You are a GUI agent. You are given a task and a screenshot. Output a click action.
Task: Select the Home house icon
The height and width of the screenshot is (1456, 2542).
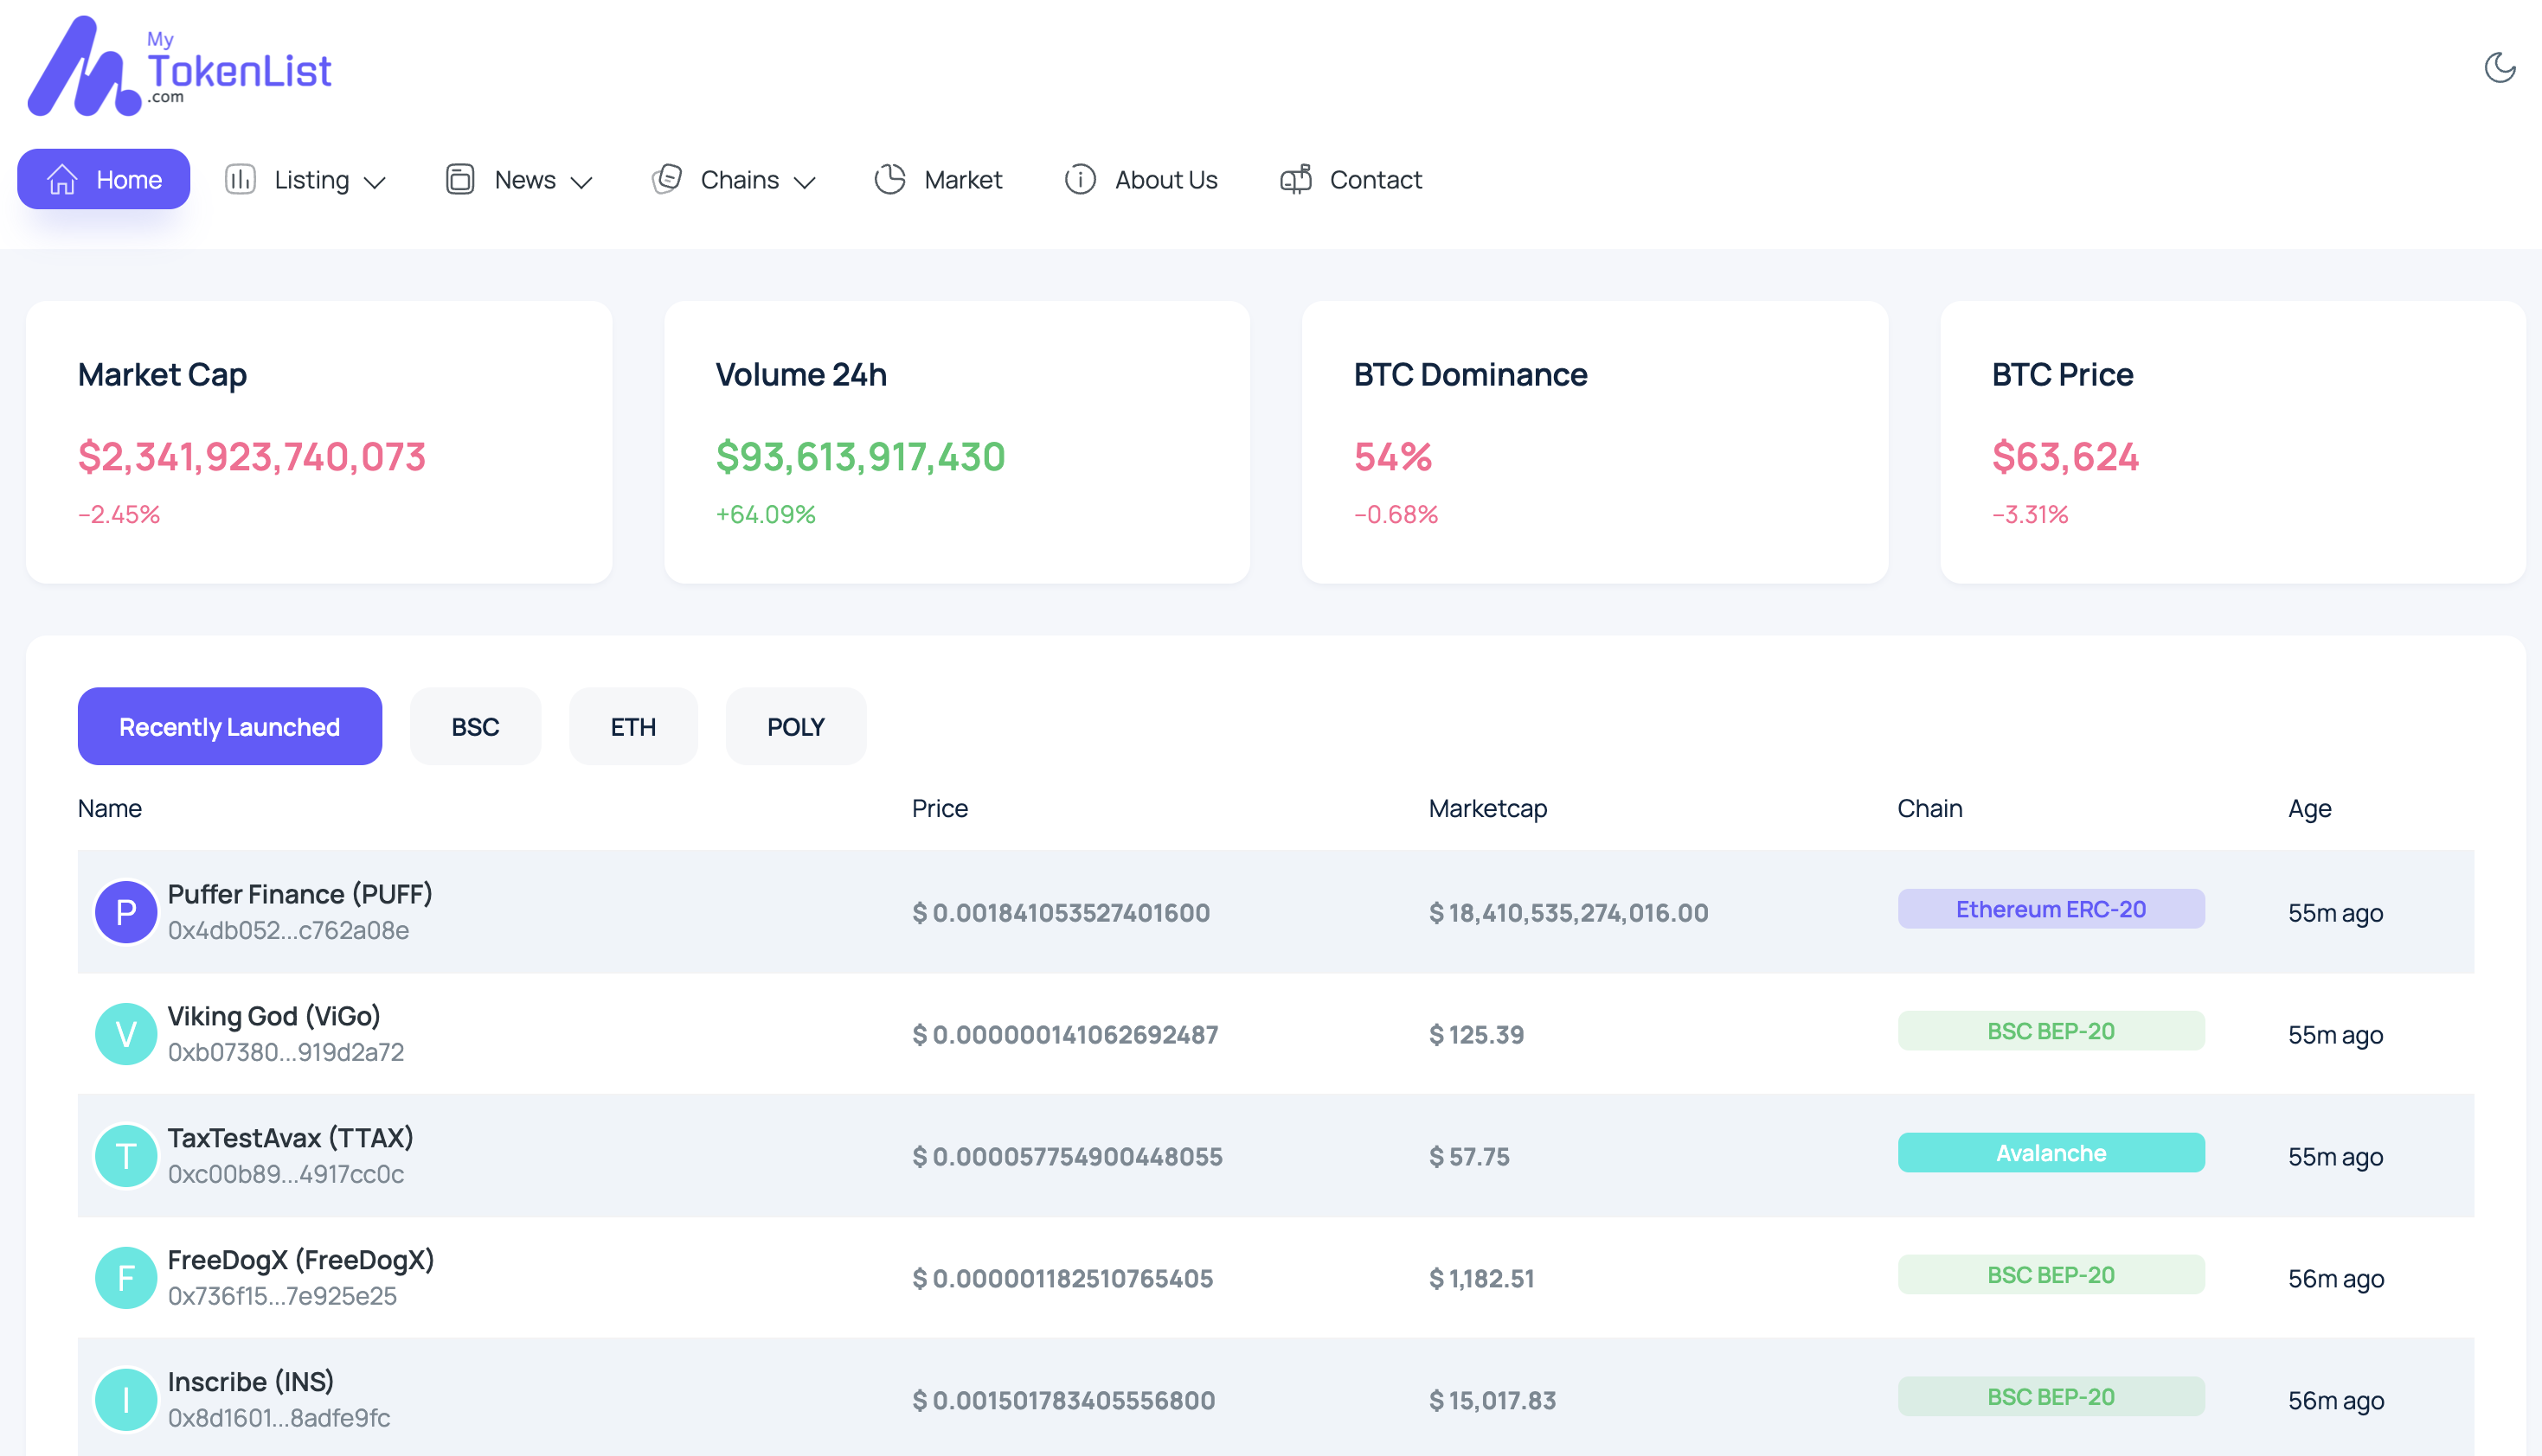coord(62,179)
